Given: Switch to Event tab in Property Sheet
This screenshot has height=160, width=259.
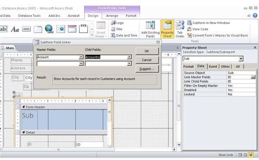Looking at the screenshot, I should click(213, 67).
